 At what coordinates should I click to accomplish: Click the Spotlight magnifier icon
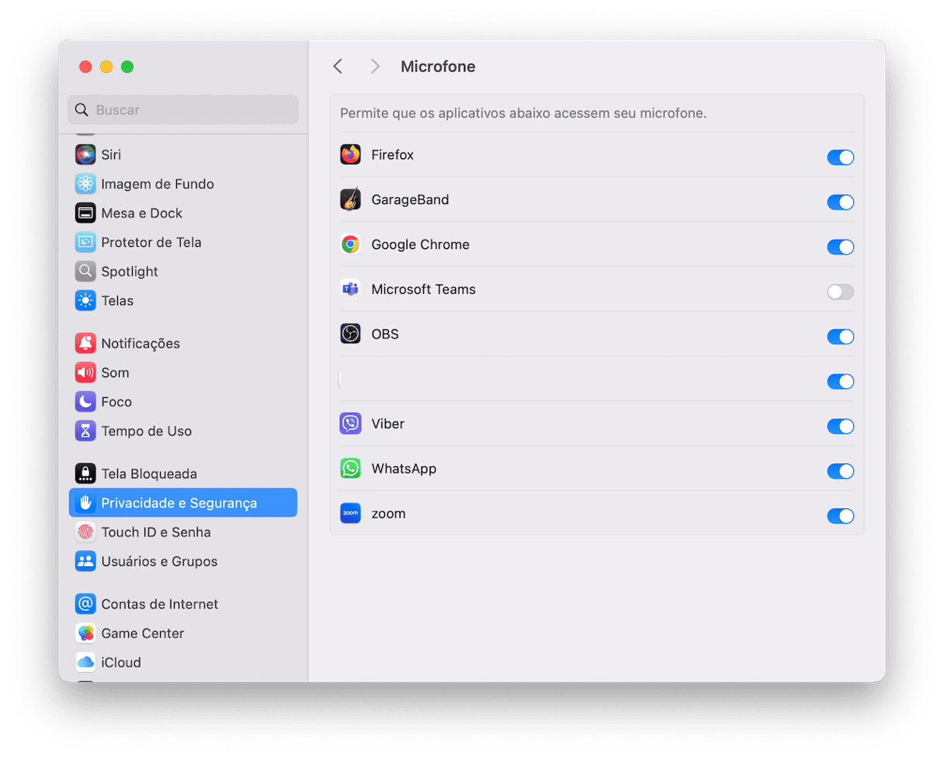85,272
